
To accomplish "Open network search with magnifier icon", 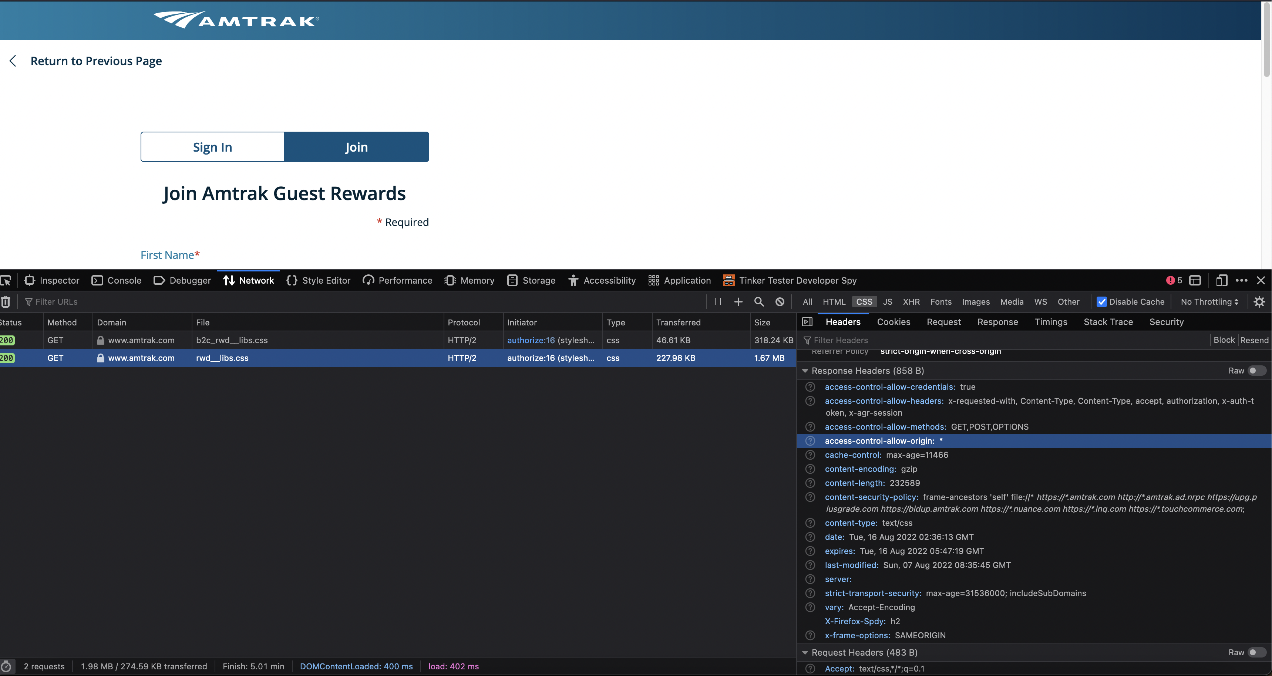I will pyautogui.click(x=759, y=302).
